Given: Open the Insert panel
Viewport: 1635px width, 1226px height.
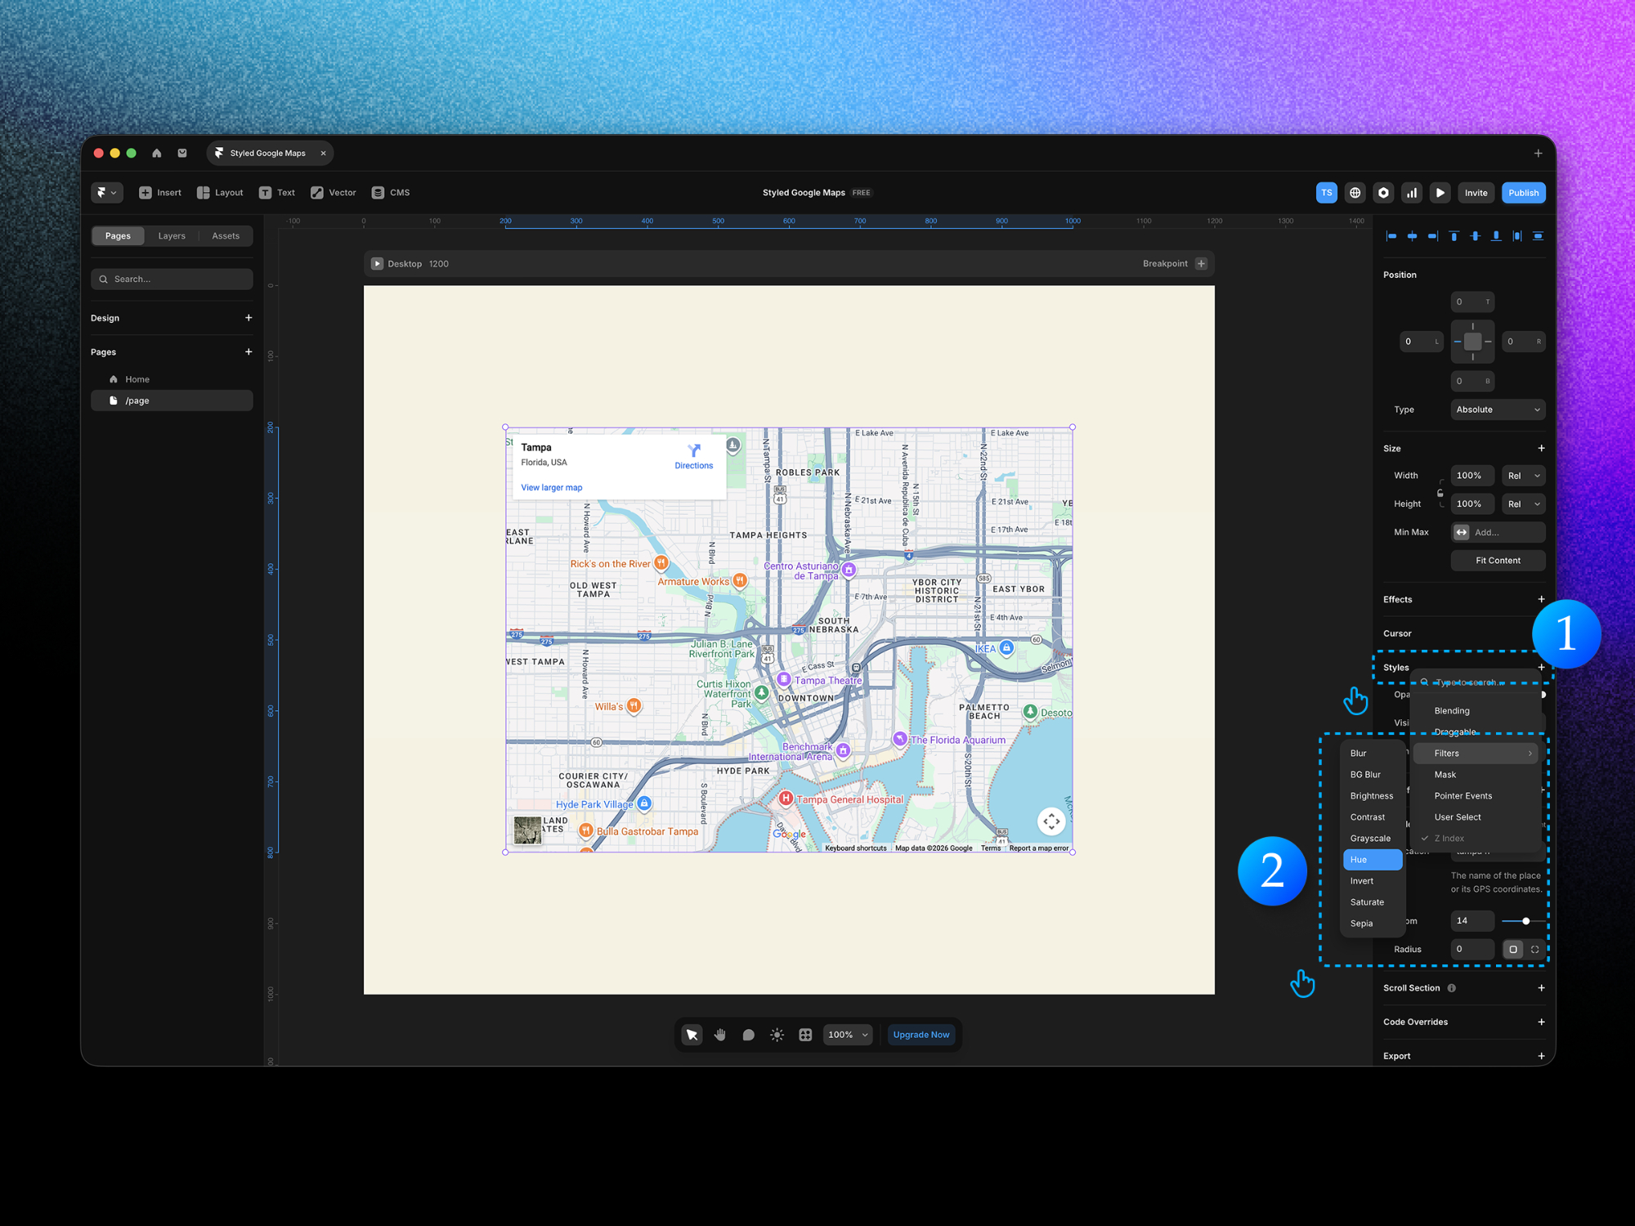Looking at the screenshot, I should tap(160, 192).
